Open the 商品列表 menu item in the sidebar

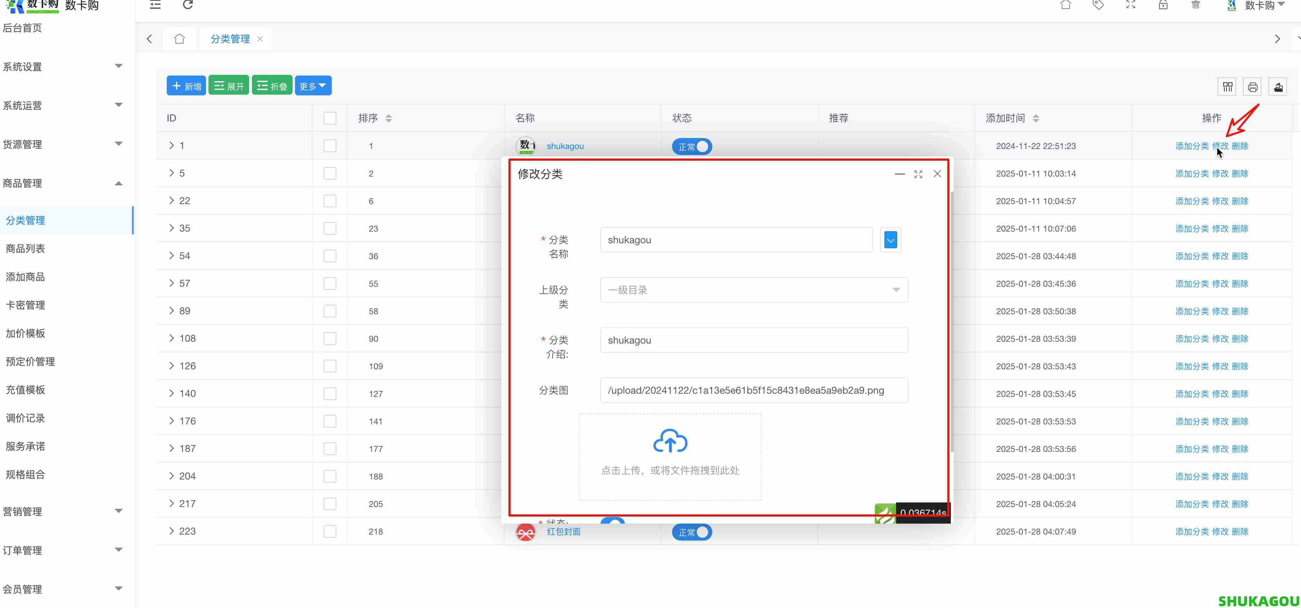click(25, 248)
